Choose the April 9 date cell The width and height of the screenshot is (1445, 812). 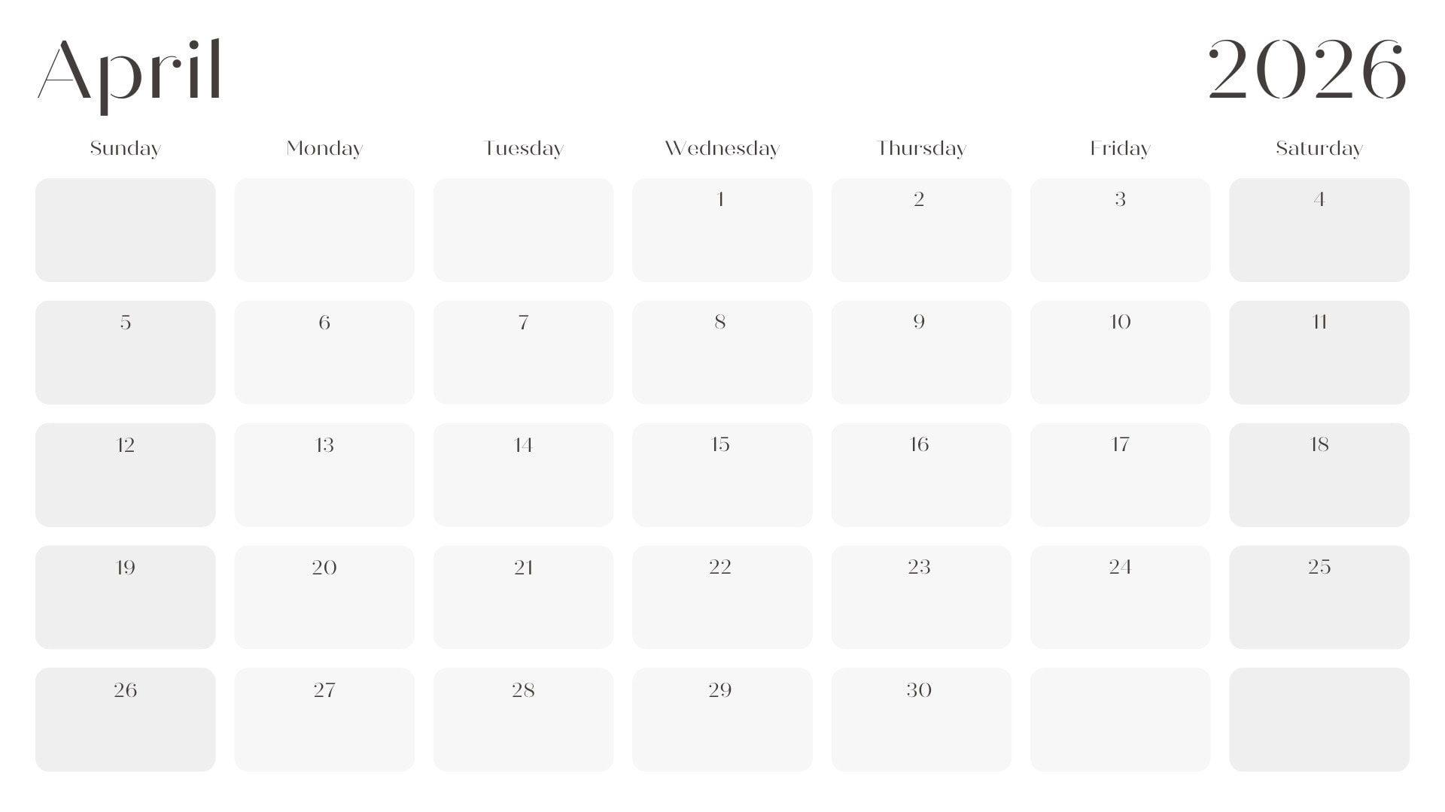(x=921, y=352)
